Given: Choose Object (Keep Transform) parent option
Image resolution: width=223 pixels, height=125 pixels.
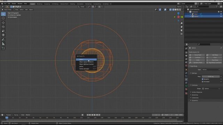Looking at the screenshot, I should point(86,62).
